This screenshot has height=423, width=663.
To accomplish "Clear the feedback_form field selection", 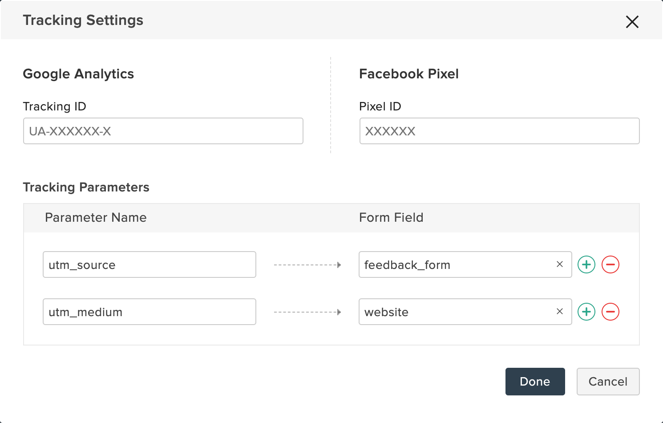I will pyautogui.click(x=560, y=264).
